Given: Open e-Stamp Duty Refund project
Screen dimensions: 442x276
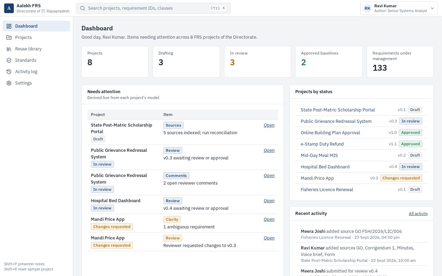Looking at the screenshot, I should (322, 144).
